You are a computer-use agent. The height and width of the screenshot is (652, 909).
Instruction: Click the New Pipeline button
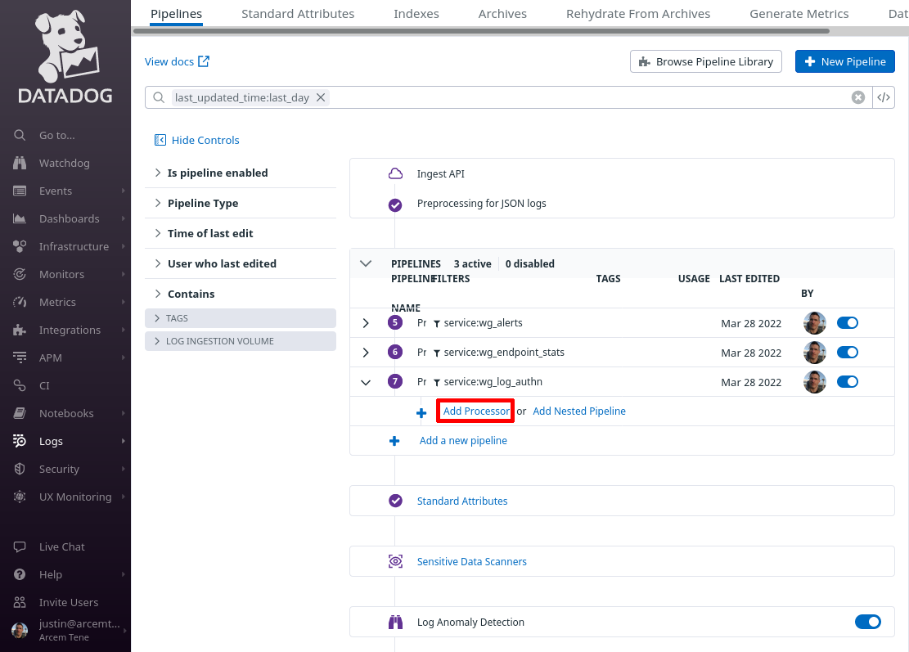(x=845, y=61)
